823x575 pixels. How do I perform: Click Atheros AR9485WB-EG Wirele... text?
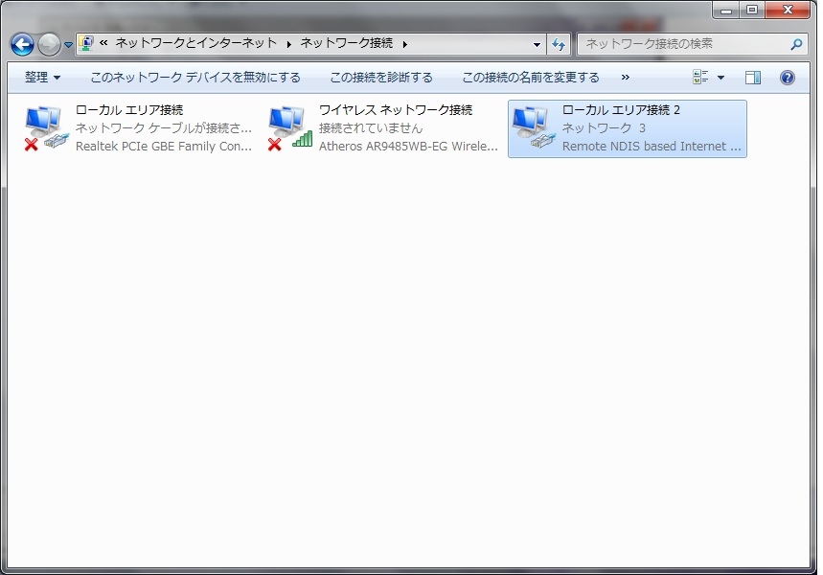[x=408, y=147]
